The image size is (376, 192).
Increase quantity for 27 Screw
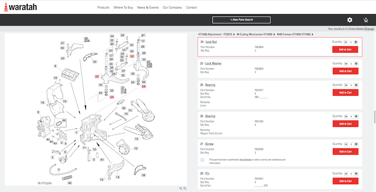[x=356, y=144]
